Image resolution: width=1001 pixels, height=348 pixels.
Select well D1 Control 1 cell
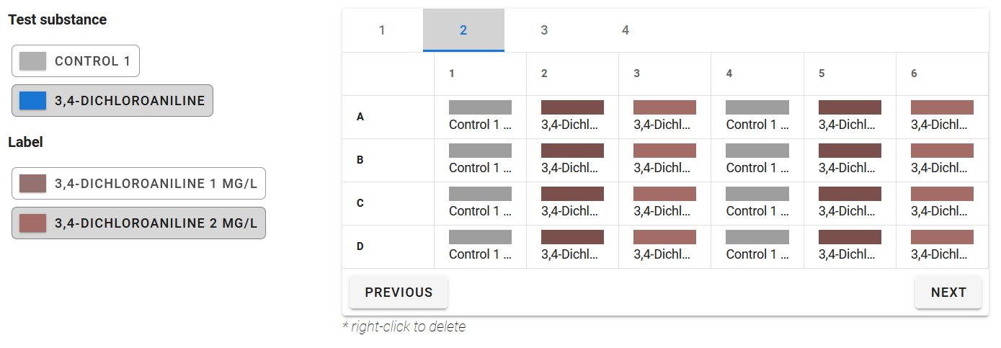pyautogui.click(x=480, y=246)
